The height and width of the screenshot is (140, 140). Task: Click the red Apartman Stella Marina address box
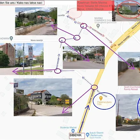[95, 6]
